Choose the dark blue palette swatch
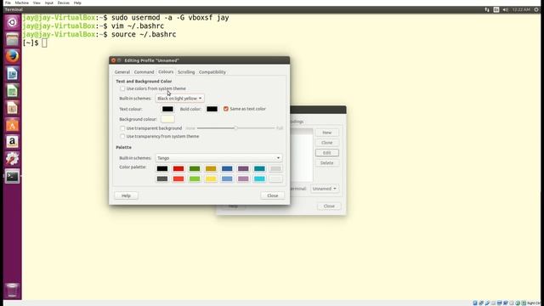Image resolution: width=544 pixels, height=306 pixels. (227, 168)
